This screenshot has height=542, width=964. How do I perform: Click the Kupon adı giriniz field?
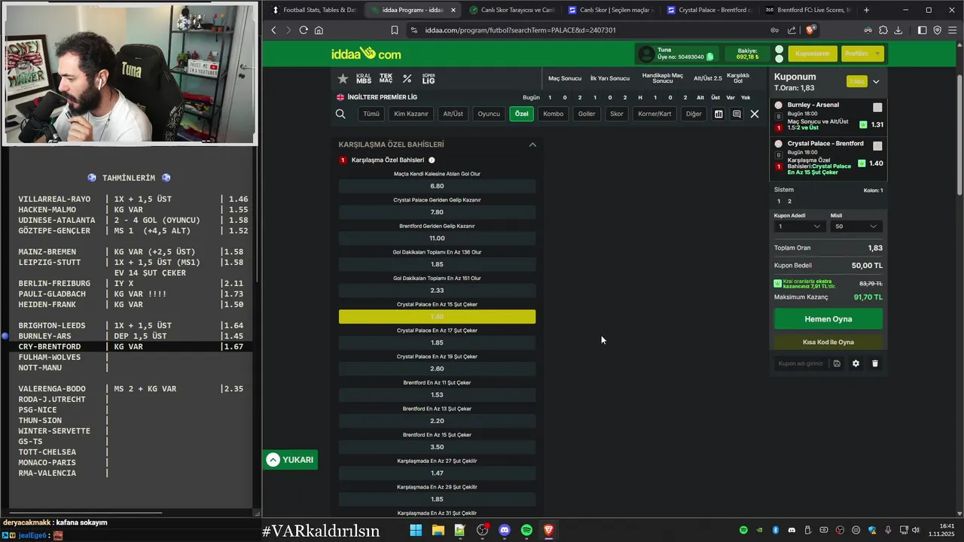(801, 364)
